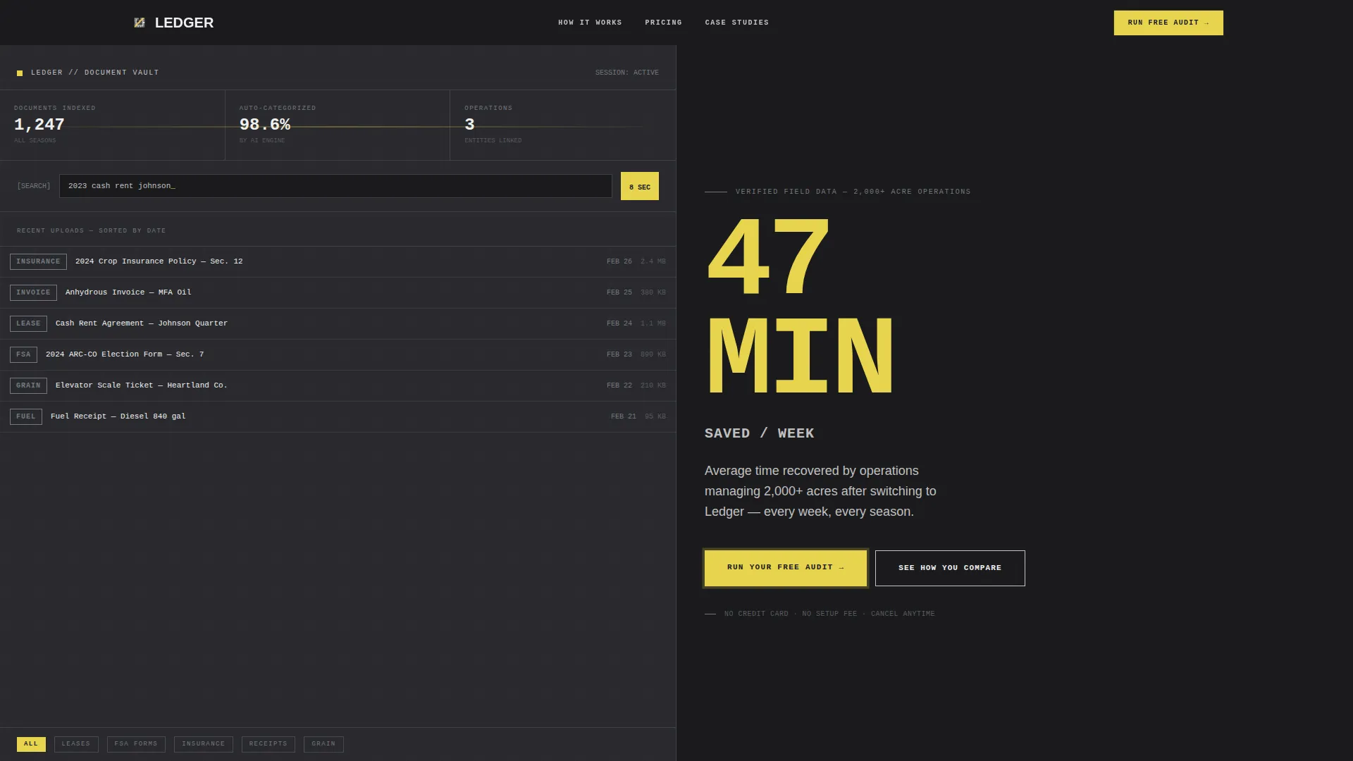The width and height of the screenshot is (1353, 761).
Task: Click the 98.6% auto-categorized value
Action: pos(265,125)
